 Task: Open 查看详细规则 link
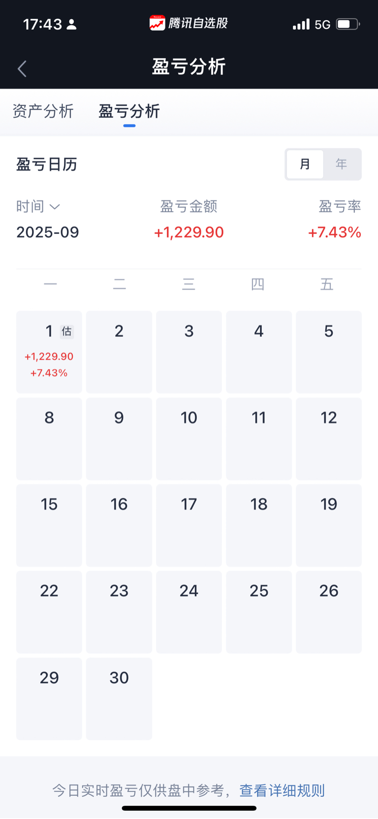282,790
